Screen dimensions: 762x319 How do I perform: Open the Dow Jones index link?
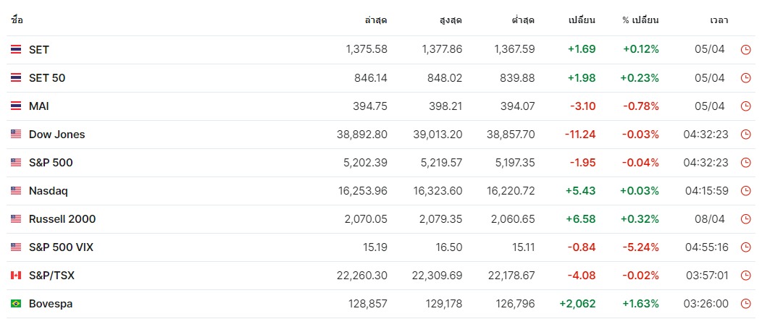(56, 135)
